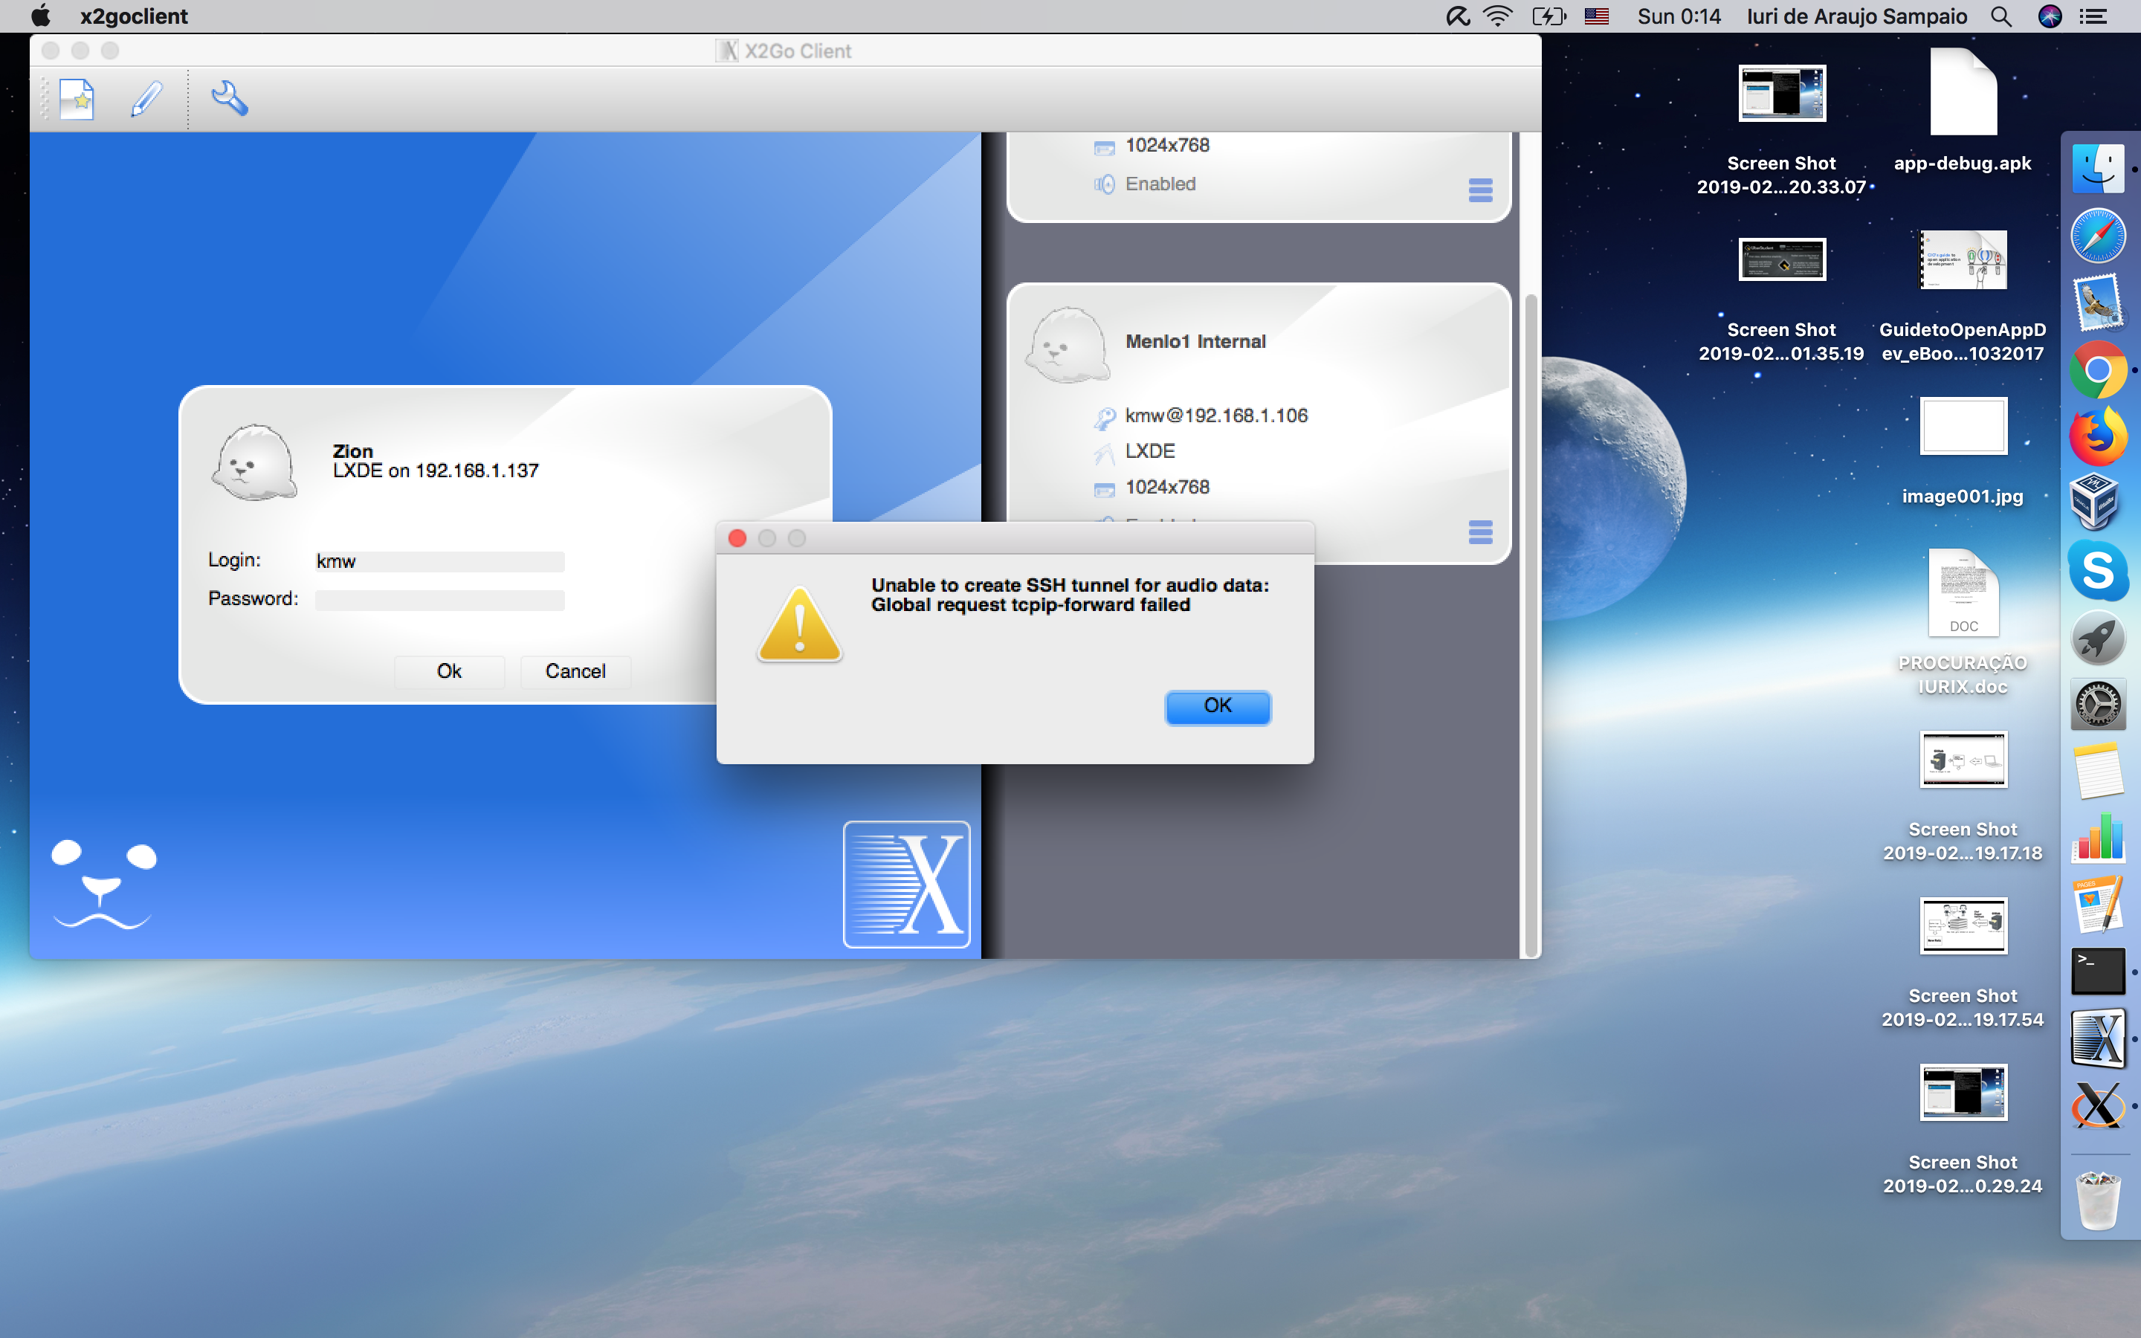Click the New Session toolbar icon

77,99
